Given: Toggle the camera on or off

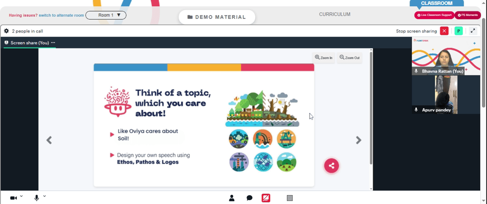Looking at the screenshot, I should [x=13, y=198].
